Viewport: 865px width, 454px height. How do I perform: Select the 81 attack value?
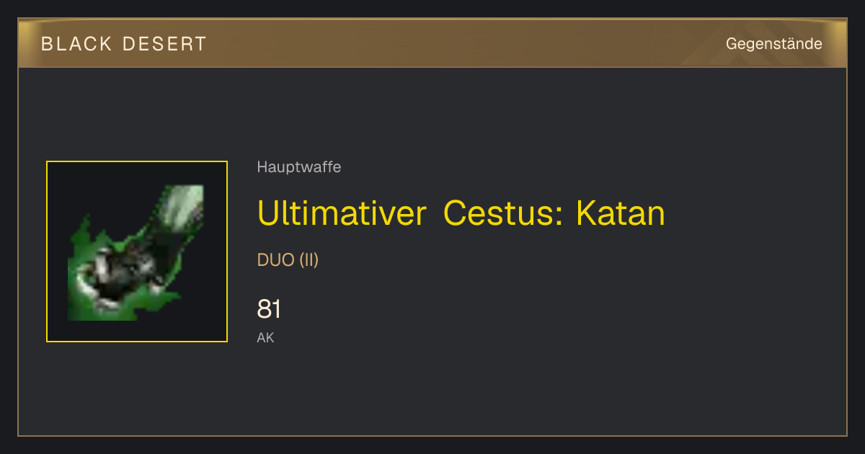point(269,309)
